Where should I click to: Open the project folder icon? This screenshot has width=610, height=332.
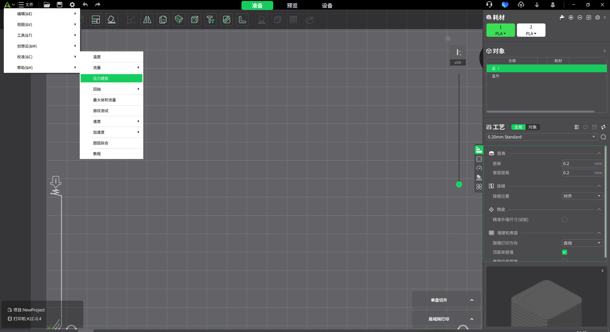tap(47, 5)
